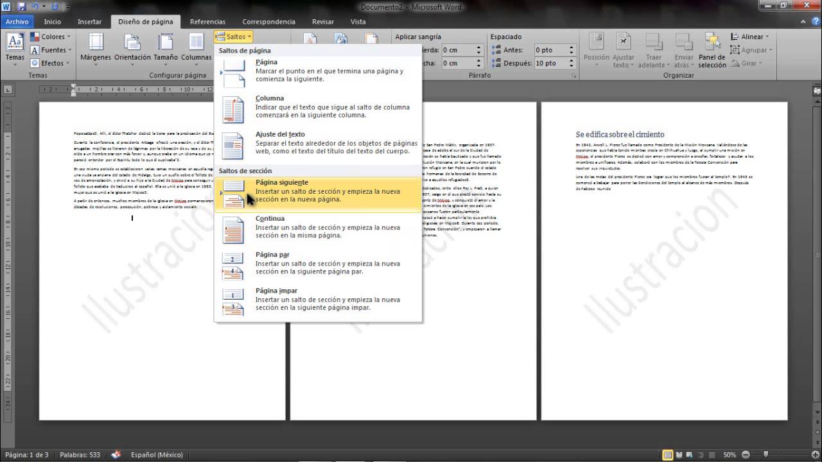Click the Save icon in quick access toolbar
Viewport: 822px width, 462px height.
22,6
